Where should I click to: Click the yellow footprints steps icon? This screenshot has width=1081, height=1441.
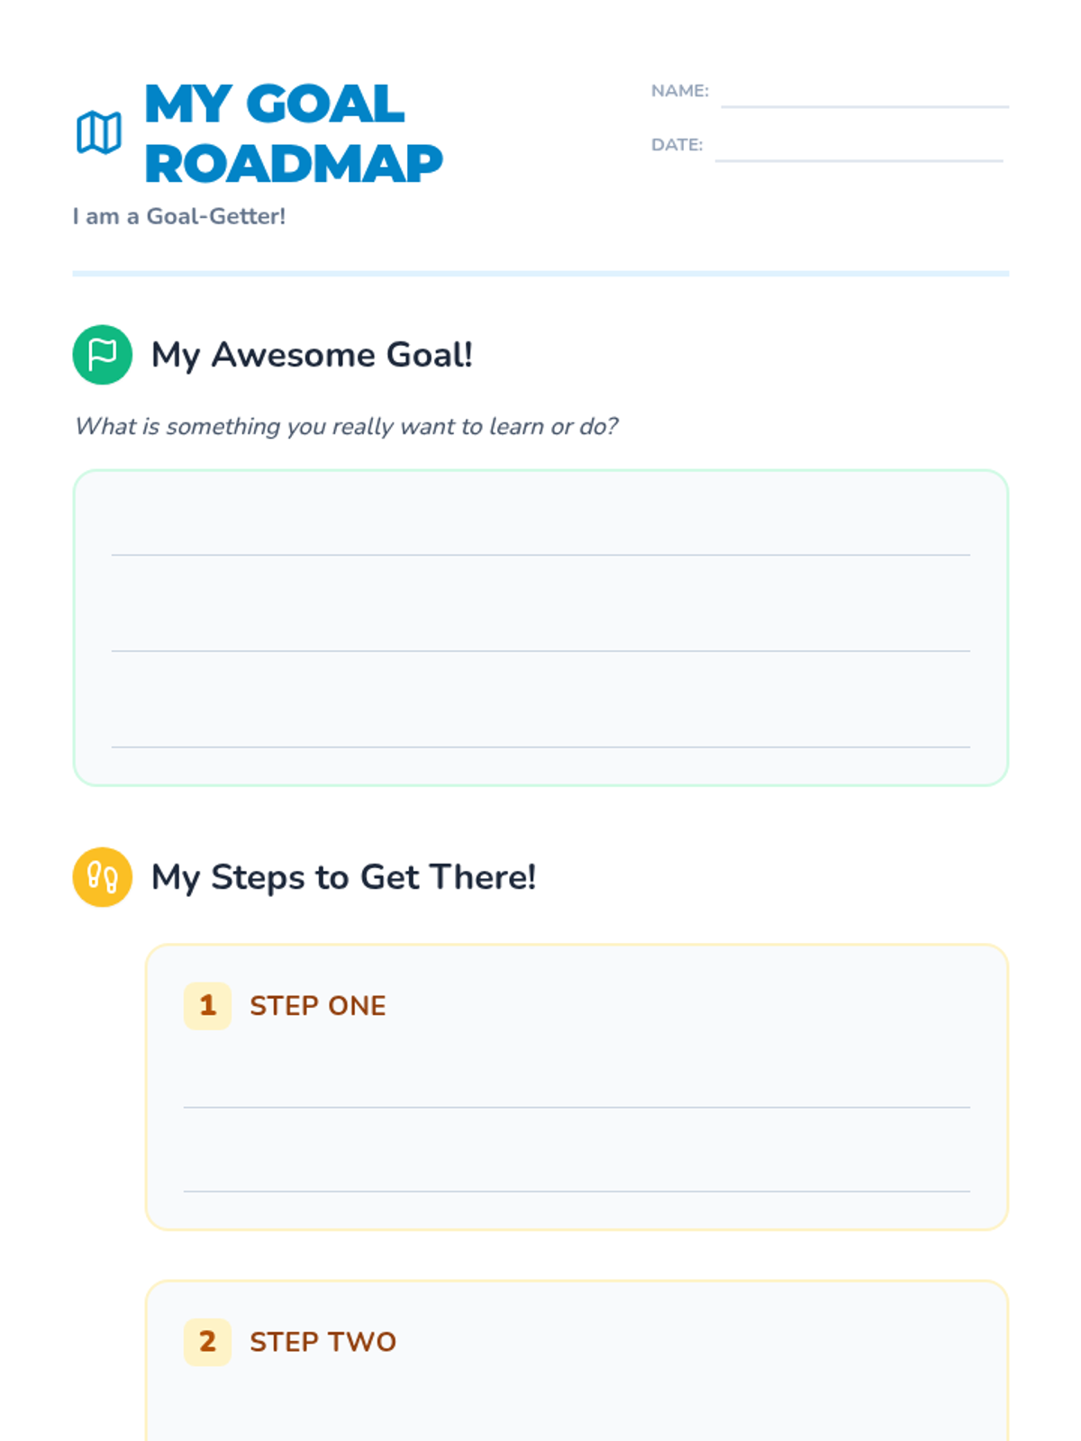coord(103,877)
